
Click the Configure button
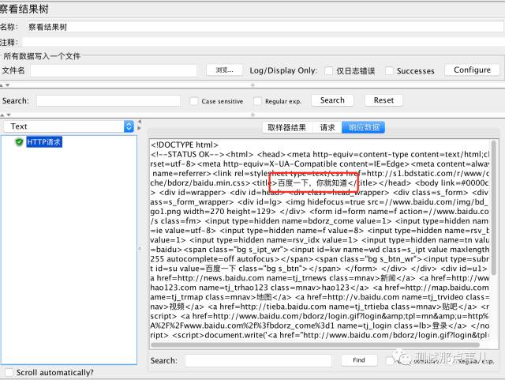click(472, 70)
